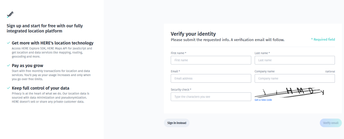Click the "* Required field" note
344x139 pixels.
pos(323,40)
